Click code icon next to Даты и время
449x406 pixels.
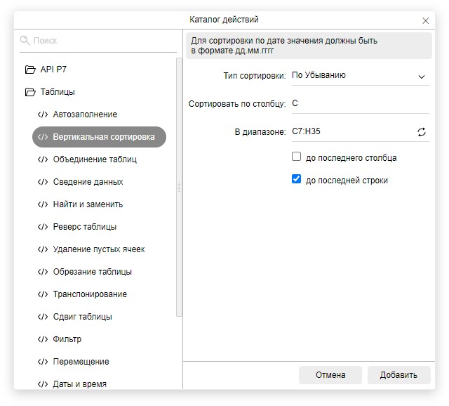[x=42, y=384]
